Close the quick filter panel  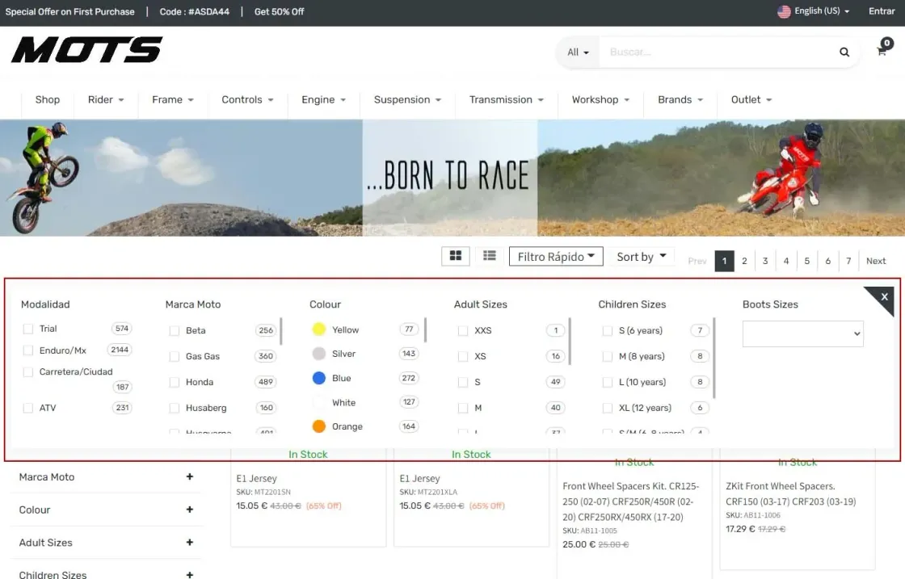point(884,296)
